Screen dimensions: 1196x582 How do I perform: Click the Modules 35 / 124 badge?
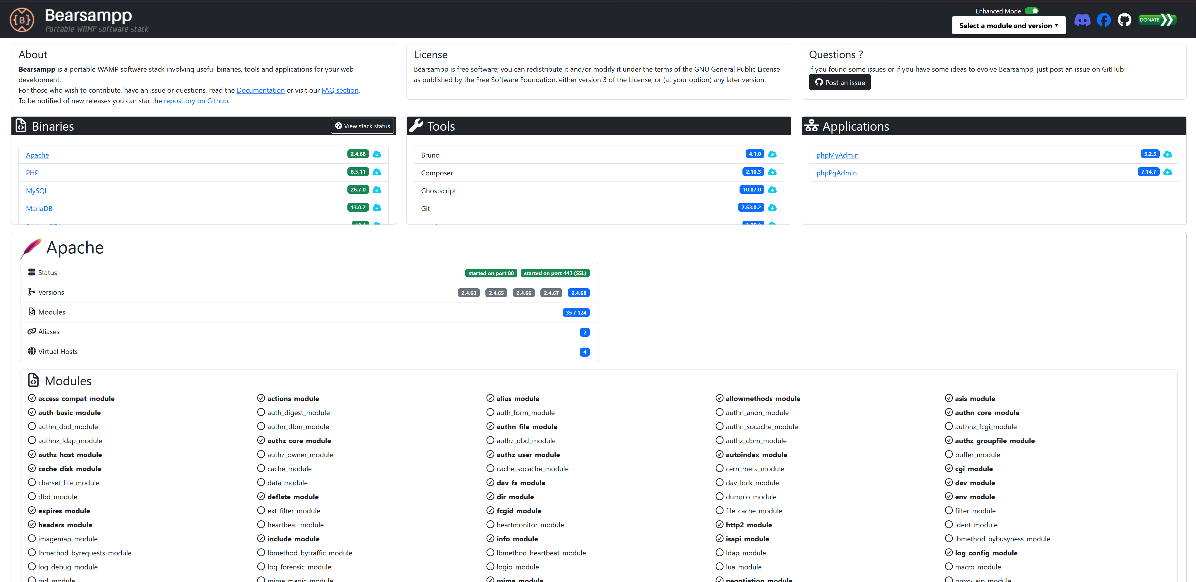coord(576,312)
